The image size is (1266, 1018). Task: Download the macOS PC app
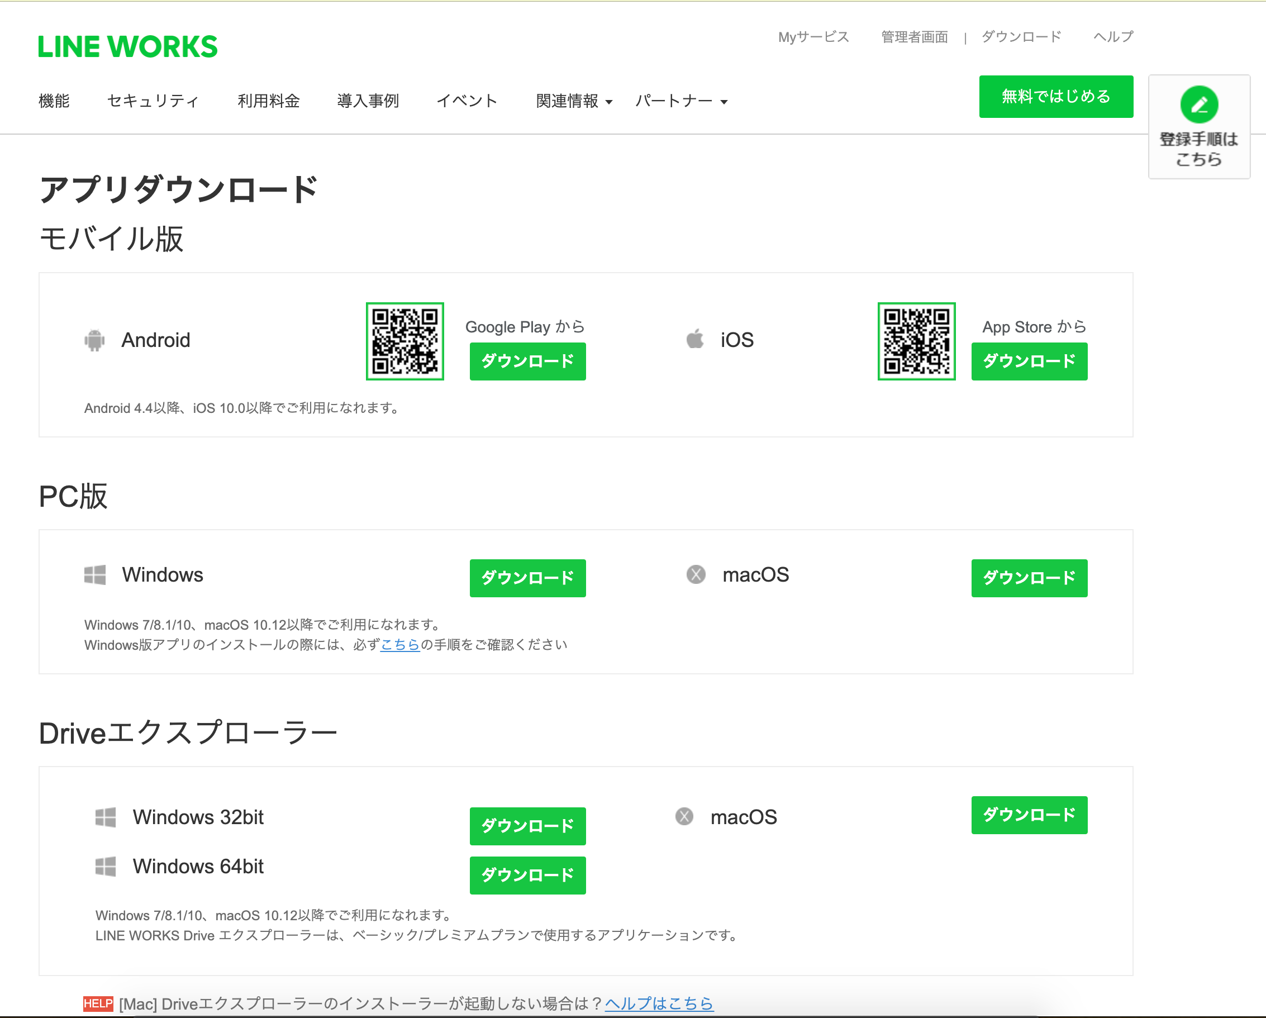[x=1029, y=578]
